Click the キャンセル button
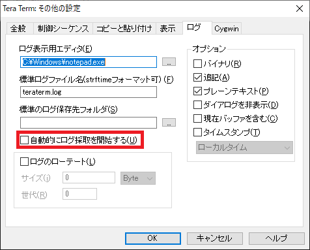 click(x=215, y=238)
